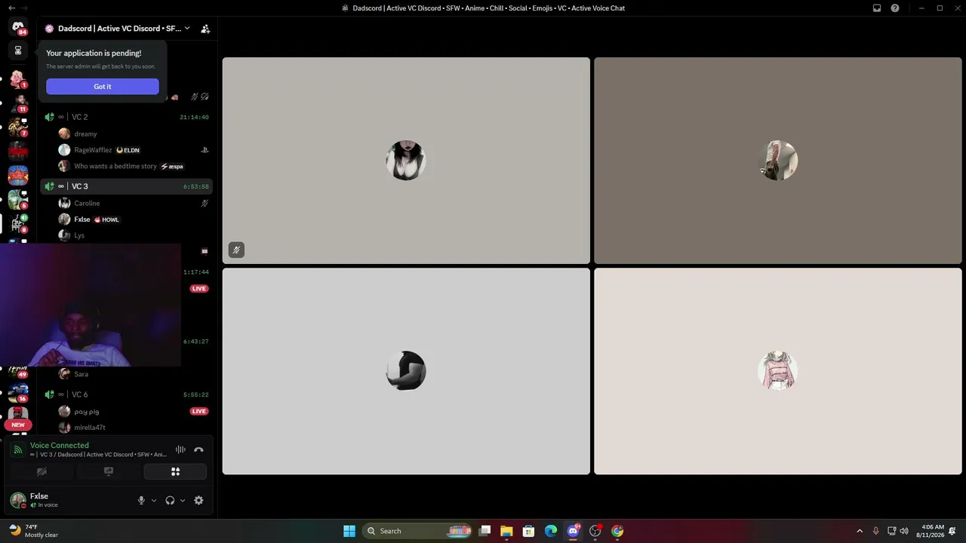Go back with title bar arrow
Viewport: 966px width, 543px height.
11,8
